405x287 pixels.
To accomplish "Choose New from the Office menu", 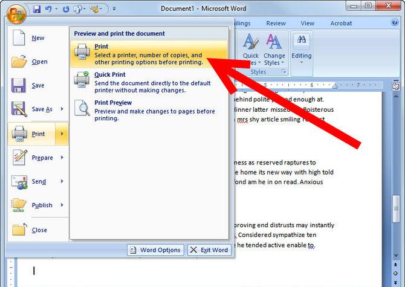I will [x=38, y=38].
